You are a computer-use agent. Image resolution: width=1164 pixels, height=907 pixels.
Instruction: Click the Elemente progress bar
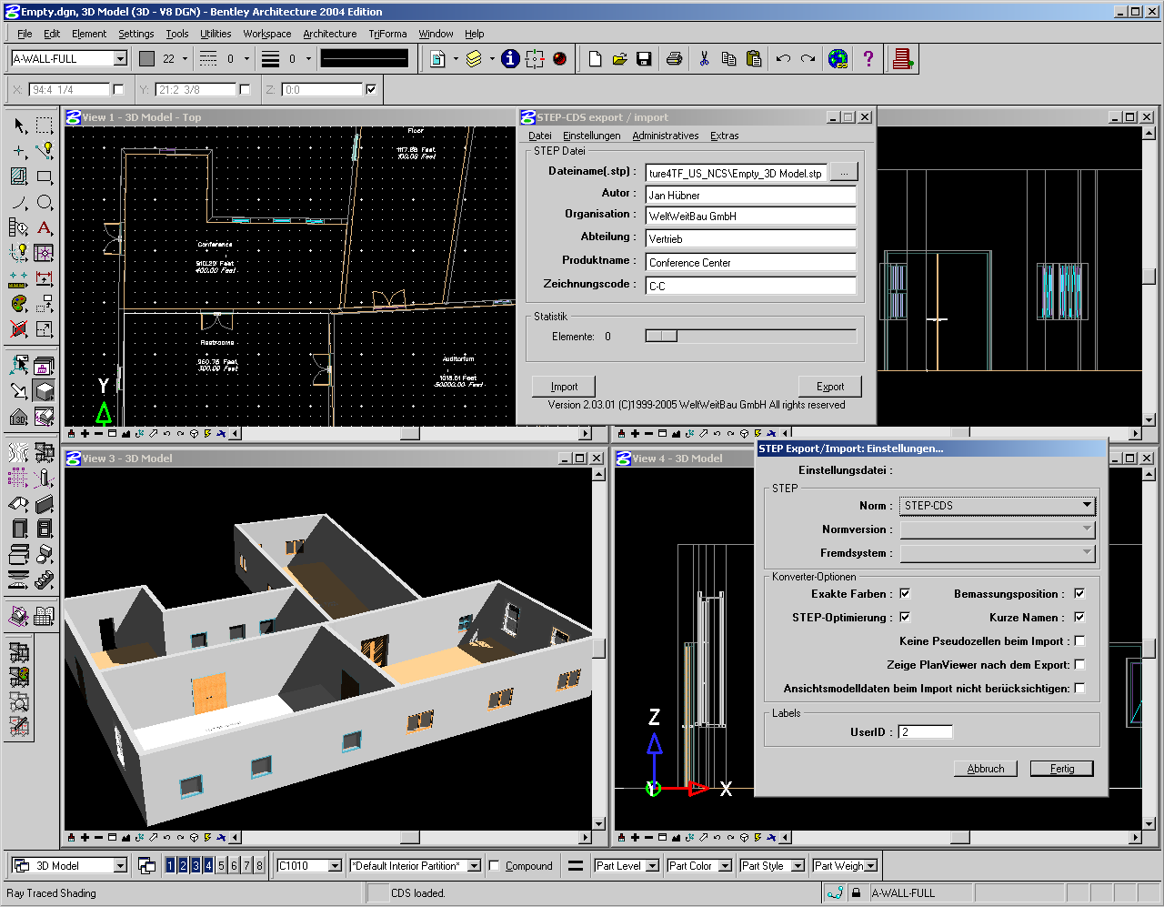(x=751, y=336)
